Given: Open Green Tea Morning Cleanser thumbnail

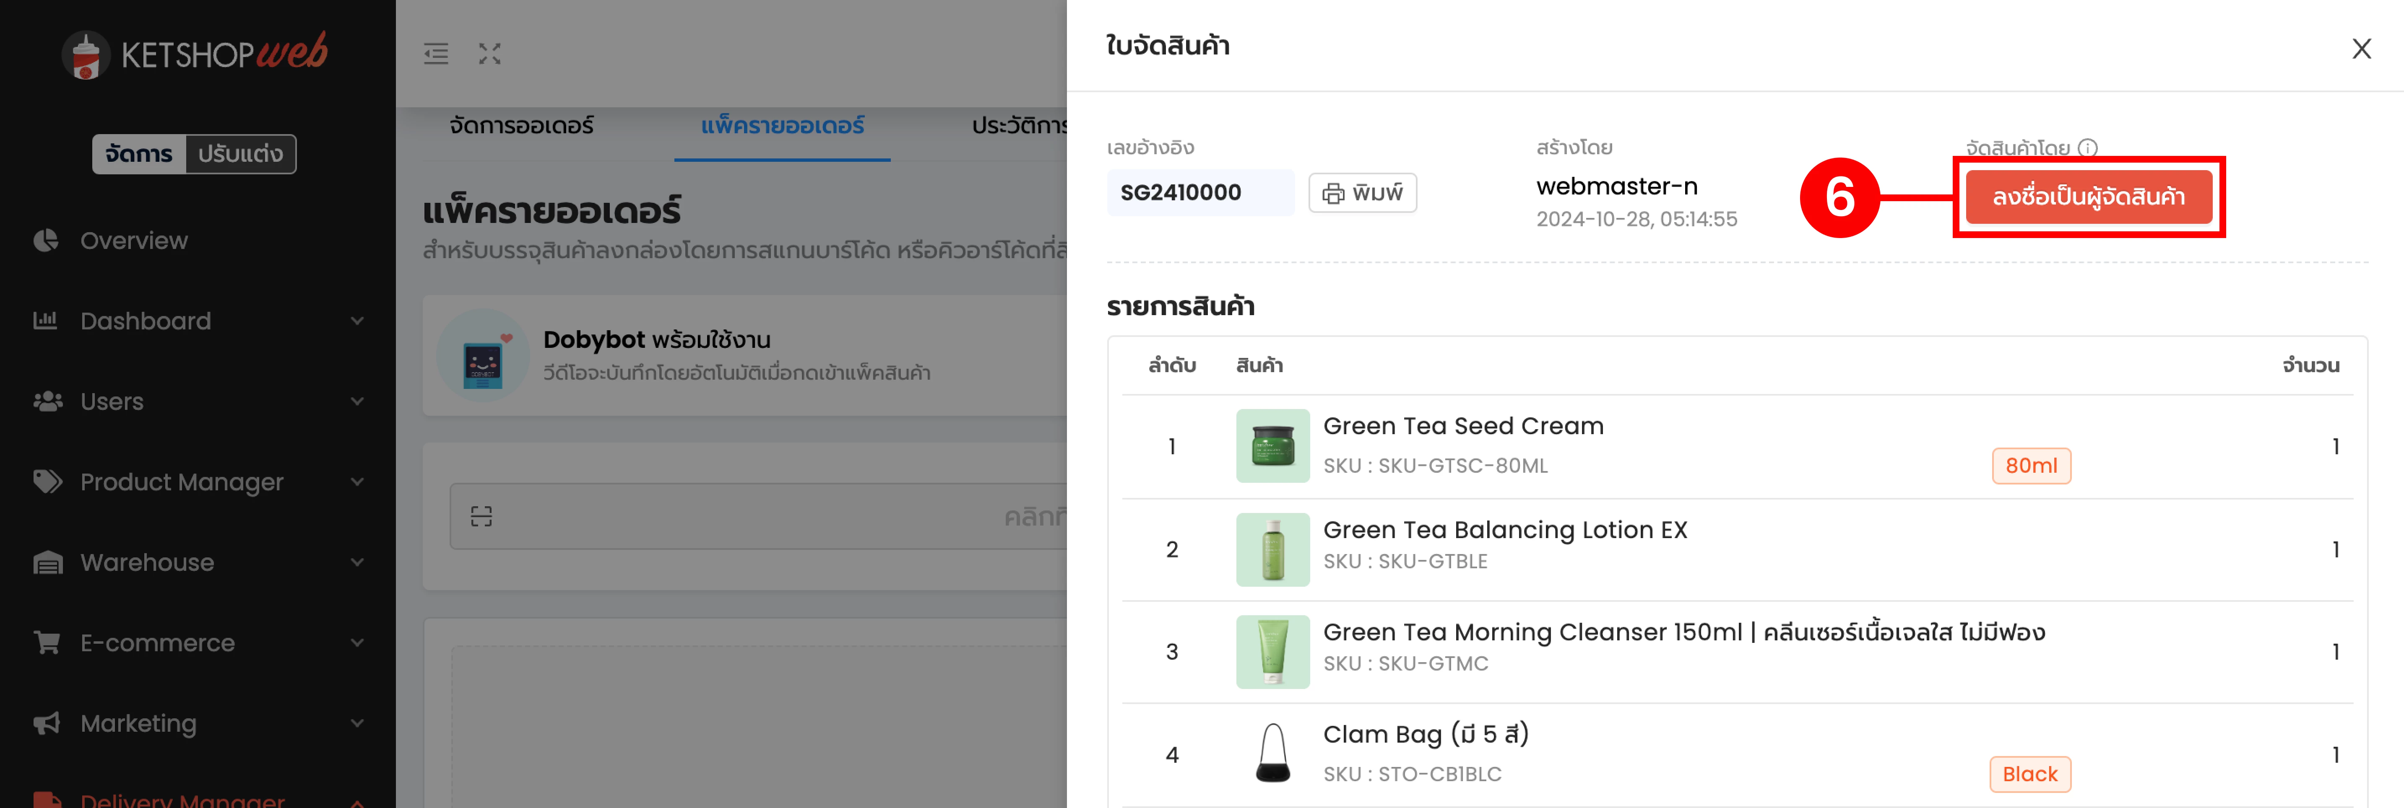Looking at the screenshot, I should (1273, 652).
